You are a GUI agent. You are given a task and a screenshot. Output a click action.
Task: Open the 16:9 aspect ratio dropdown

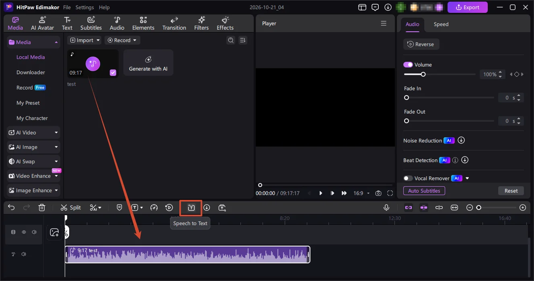pos(361,193)
